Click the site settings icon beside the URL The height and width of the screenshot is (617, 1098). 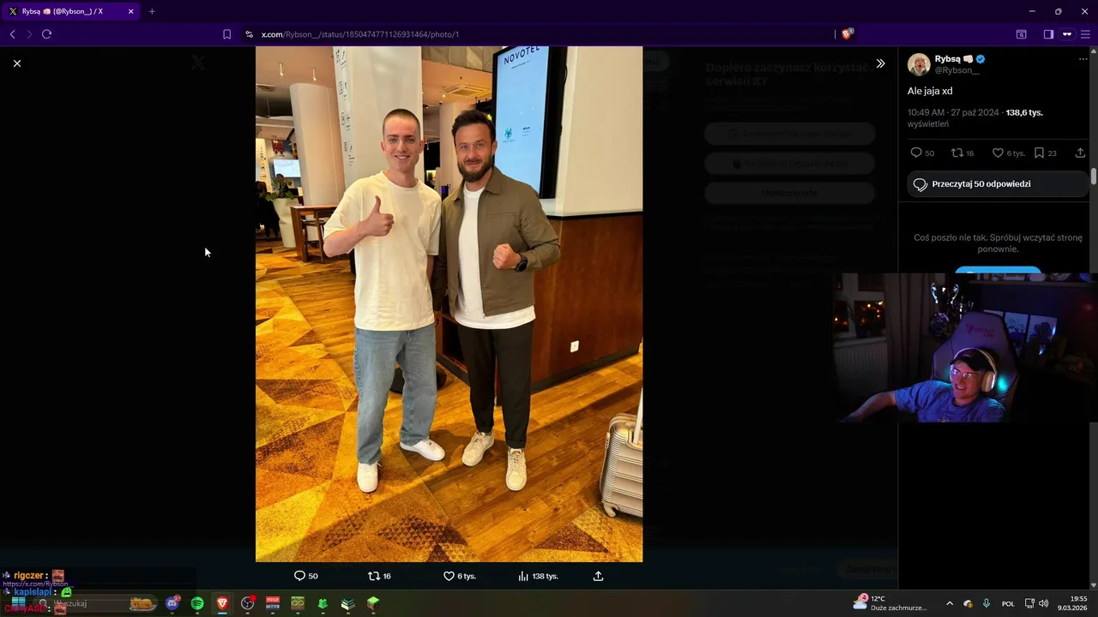249,34
